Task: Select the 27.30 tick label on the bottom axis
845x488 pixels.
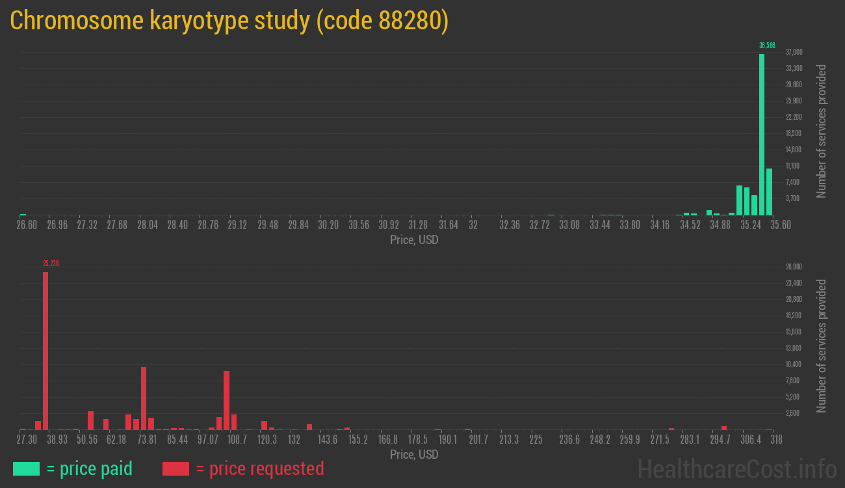Action: click(x=27, y=440)
